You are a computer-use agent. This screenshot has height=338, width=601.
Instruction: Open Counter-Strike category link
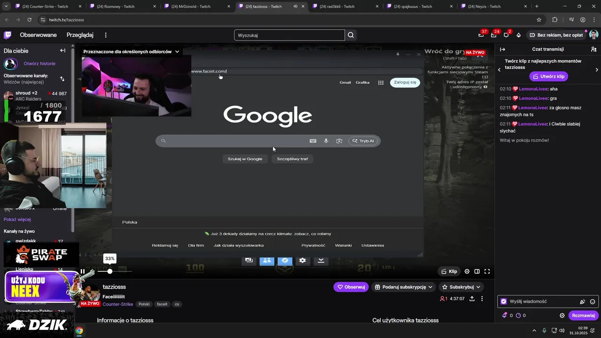click(x=118, y=304)
